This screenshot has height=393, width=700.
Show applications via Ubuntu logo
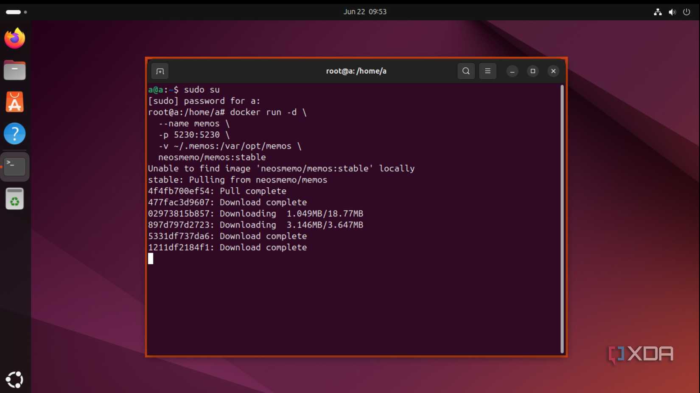point(15,379)
